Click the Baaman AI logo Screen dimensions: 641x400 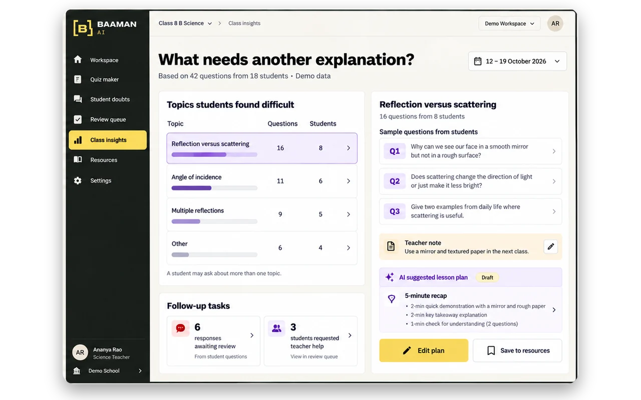105,28
